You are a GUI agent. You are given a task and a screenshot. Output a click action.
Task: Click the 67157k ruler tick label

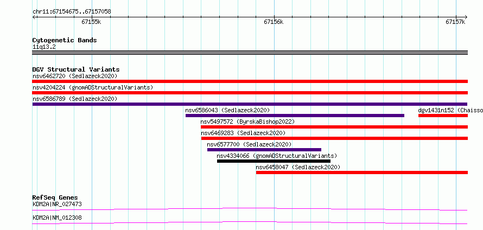tap(455, 22)
